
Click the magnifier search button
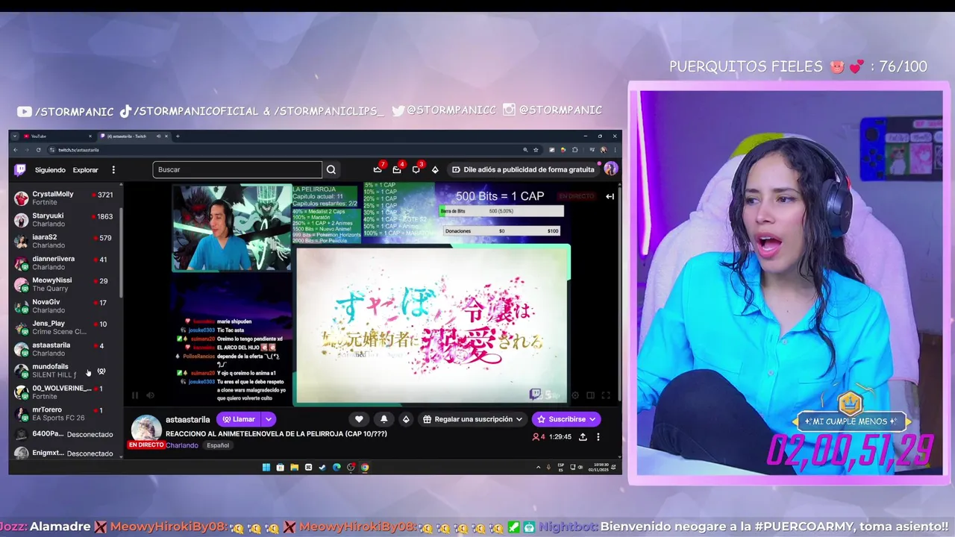pos(331,169)
